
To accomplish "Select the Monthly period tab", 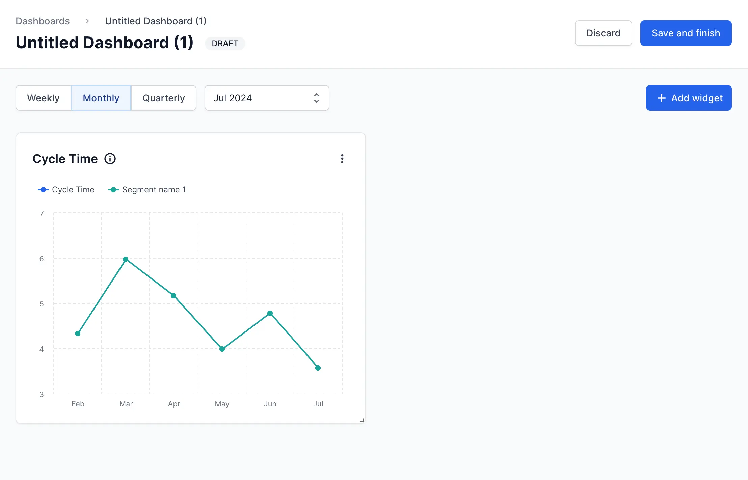I will click(x=101, y=98).
